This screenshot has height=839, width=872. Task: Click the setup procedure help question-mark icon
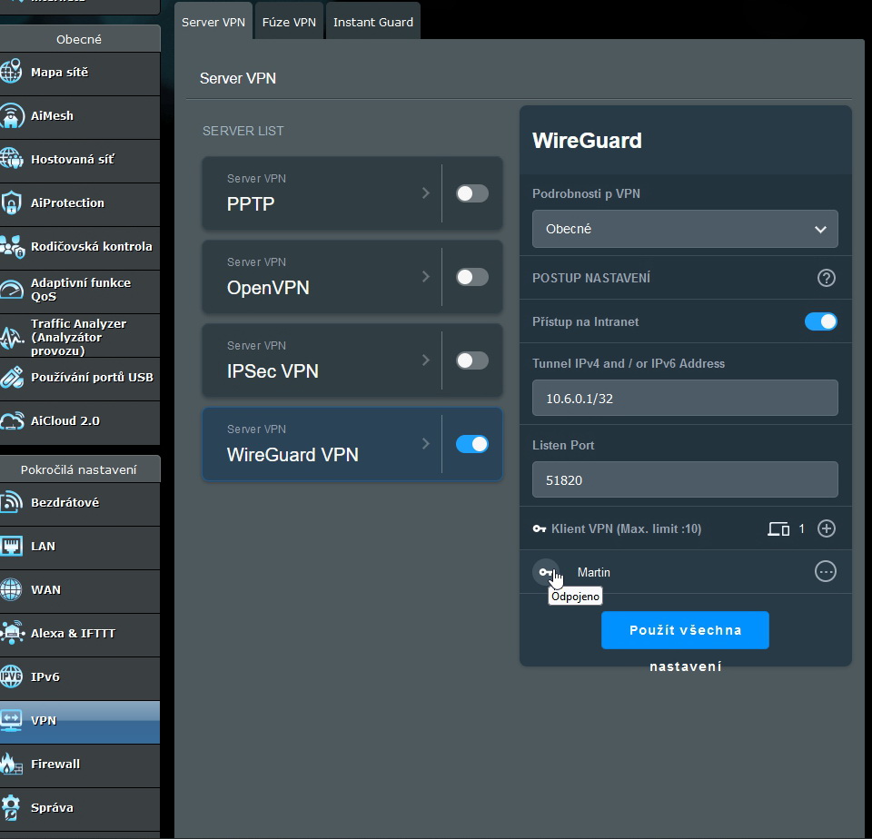coord(826,278)
